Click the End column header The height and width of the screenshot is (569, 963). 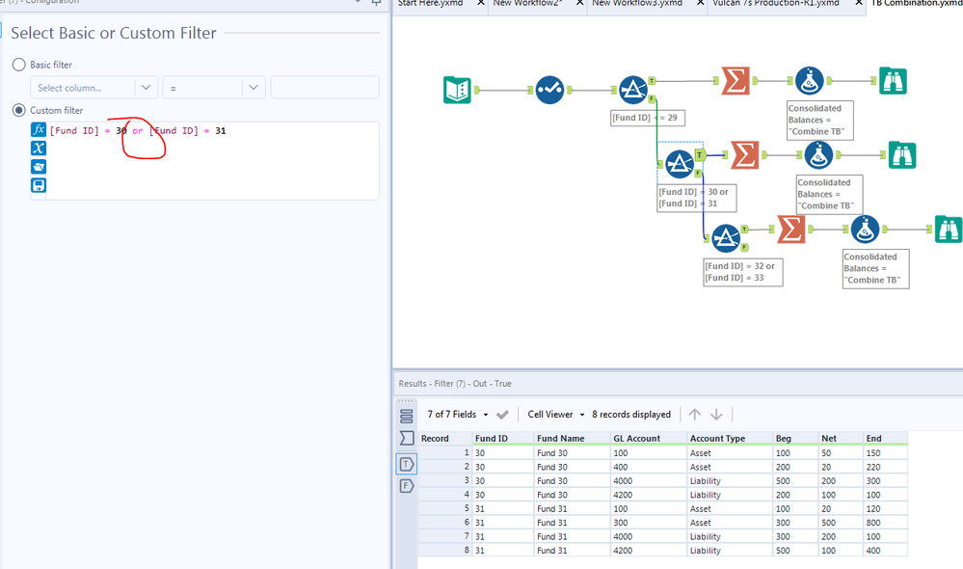886,438
